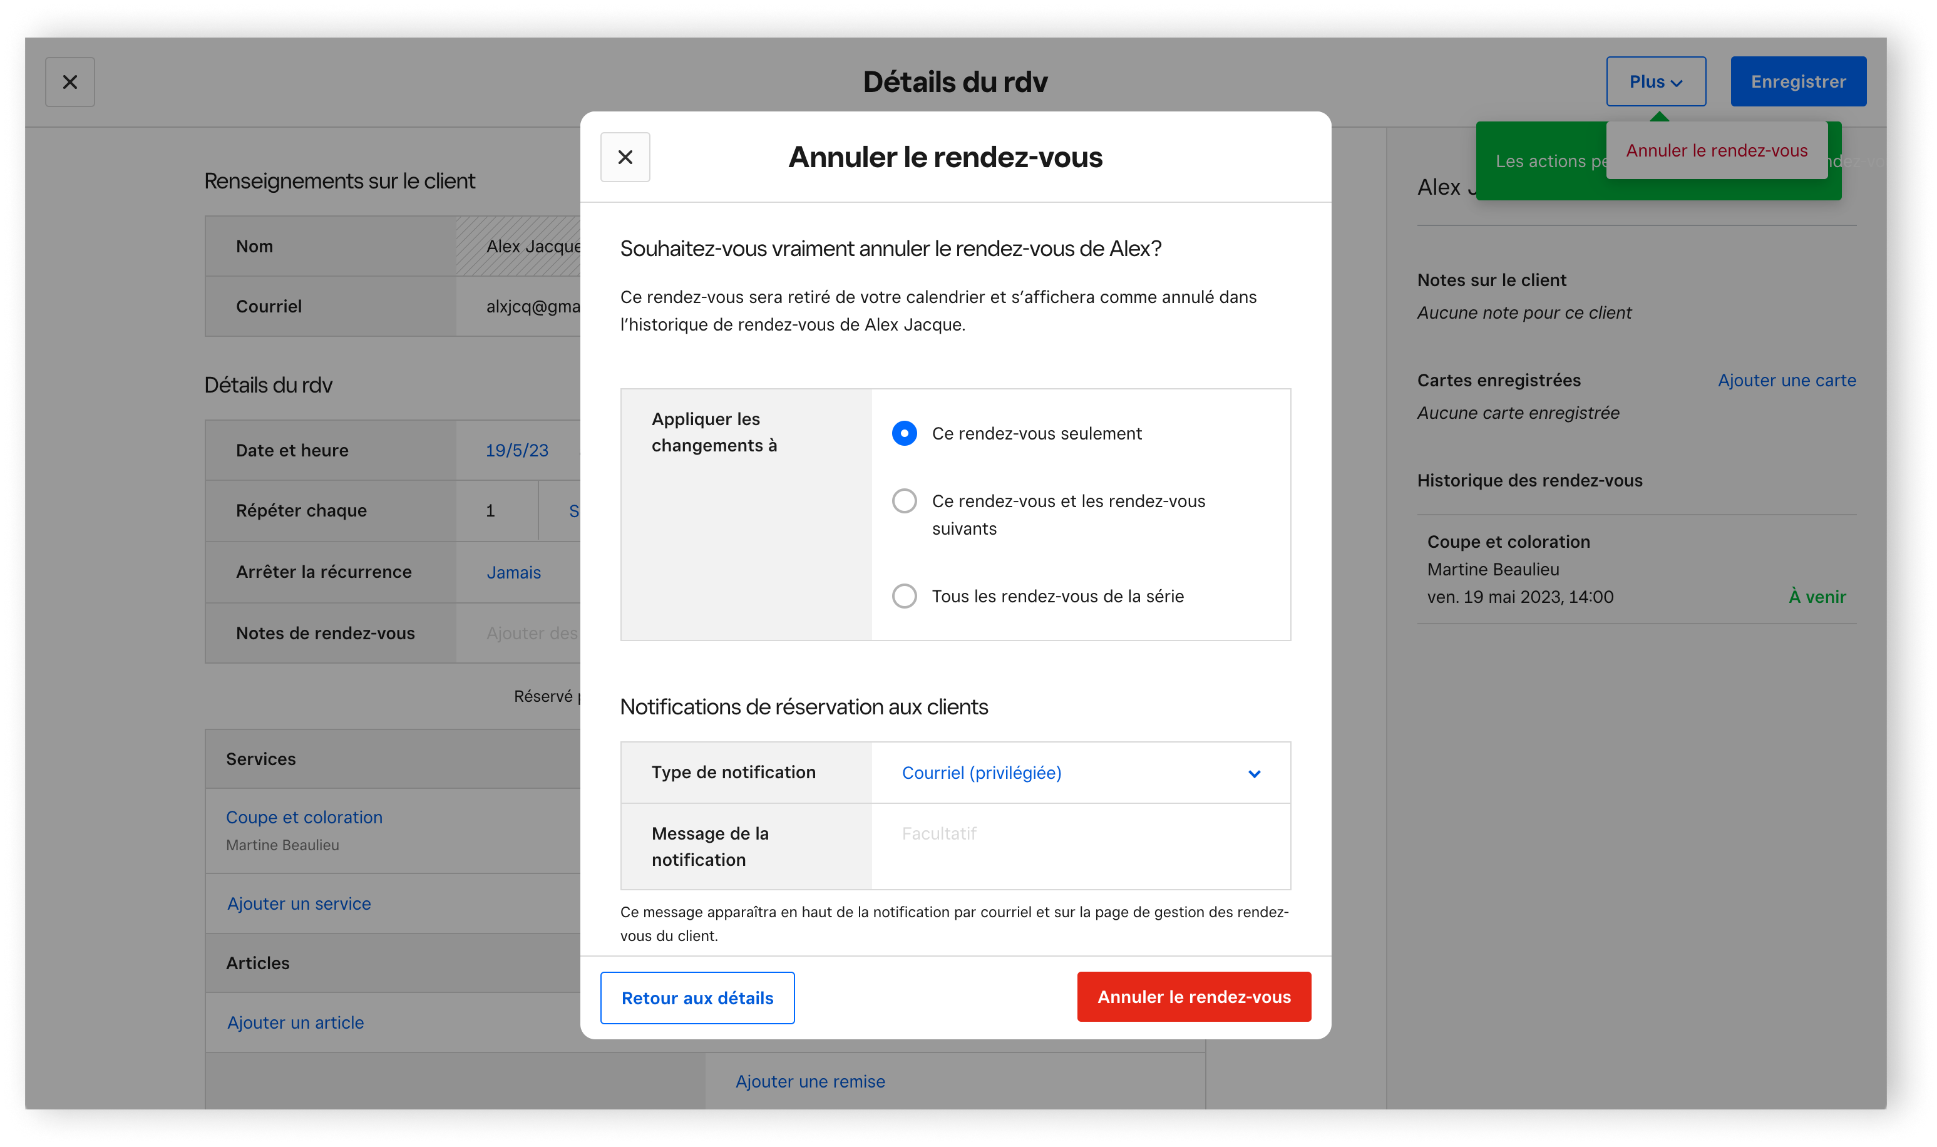
Task: Click the alxjcq@gma email cell
Action: point(518,307)
